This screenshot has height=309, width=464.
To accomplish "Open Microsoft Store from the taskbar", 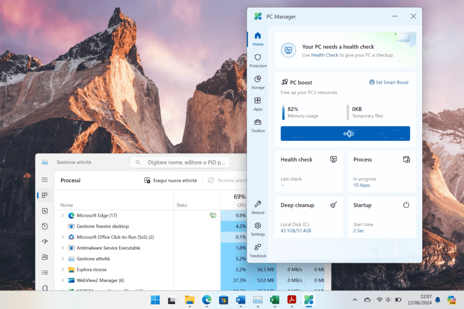I will (x=224, y=300).
